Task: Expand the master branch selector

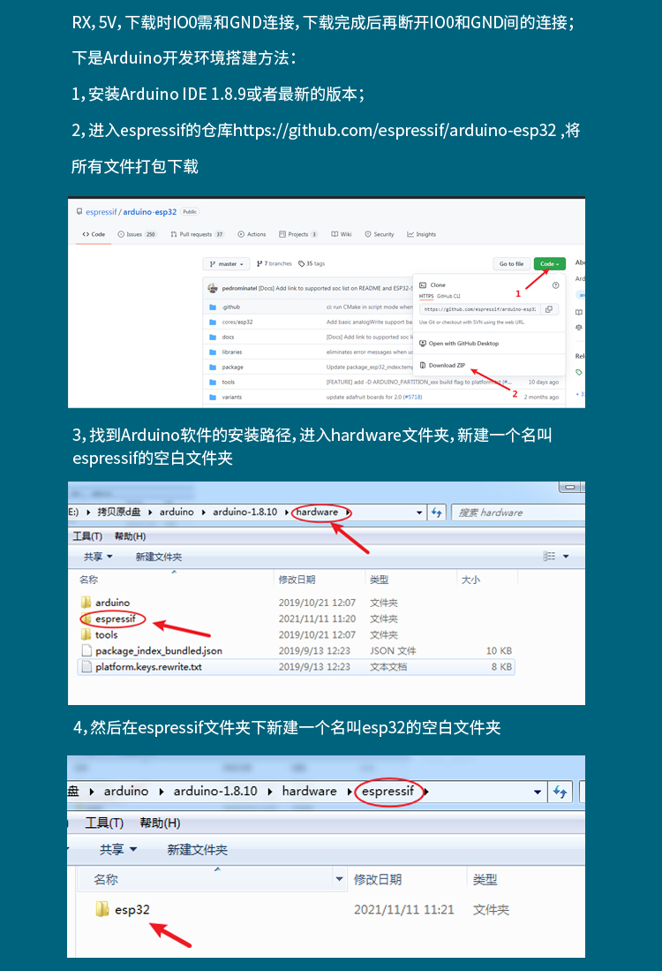Action: click(226, 263)
